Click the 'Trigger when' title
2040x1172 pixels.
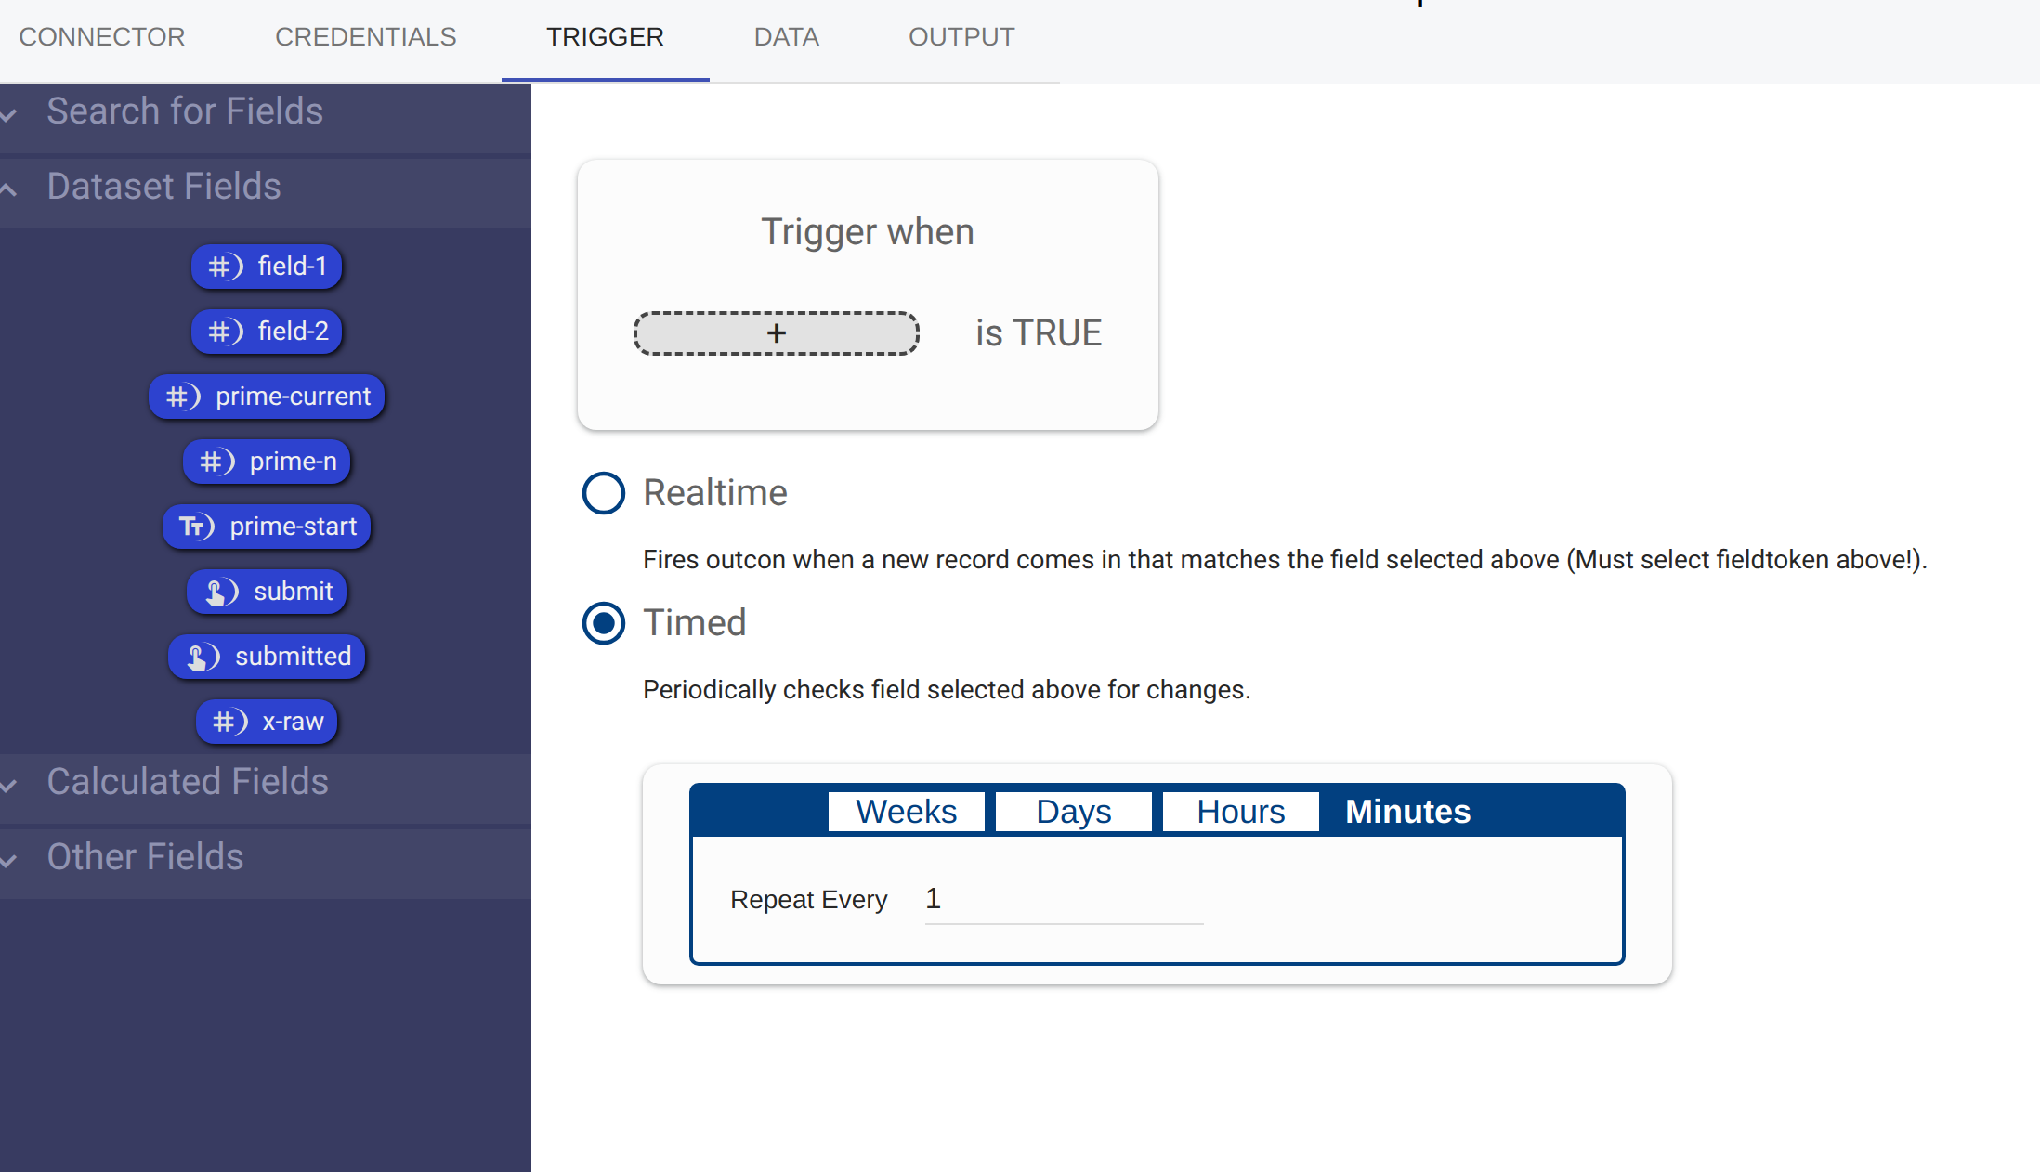click(868, 232)
